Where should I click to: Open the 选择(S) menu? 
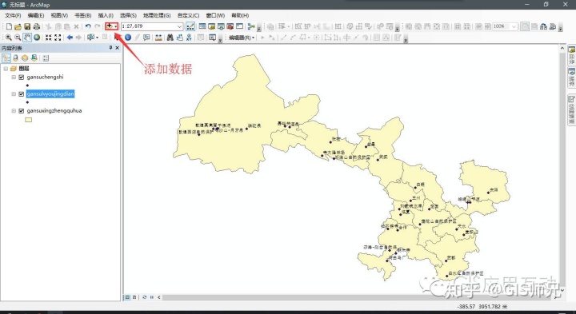(x=128, y=15)
